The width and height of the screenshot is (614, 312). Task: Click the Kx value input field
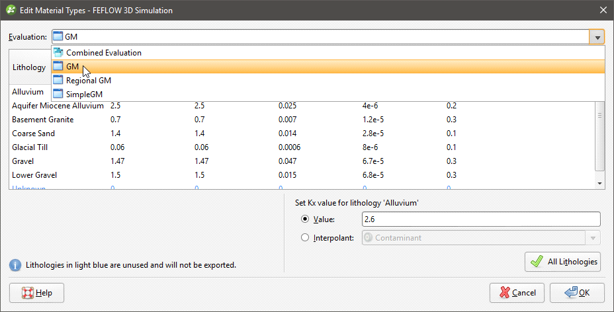click(480, 219)
